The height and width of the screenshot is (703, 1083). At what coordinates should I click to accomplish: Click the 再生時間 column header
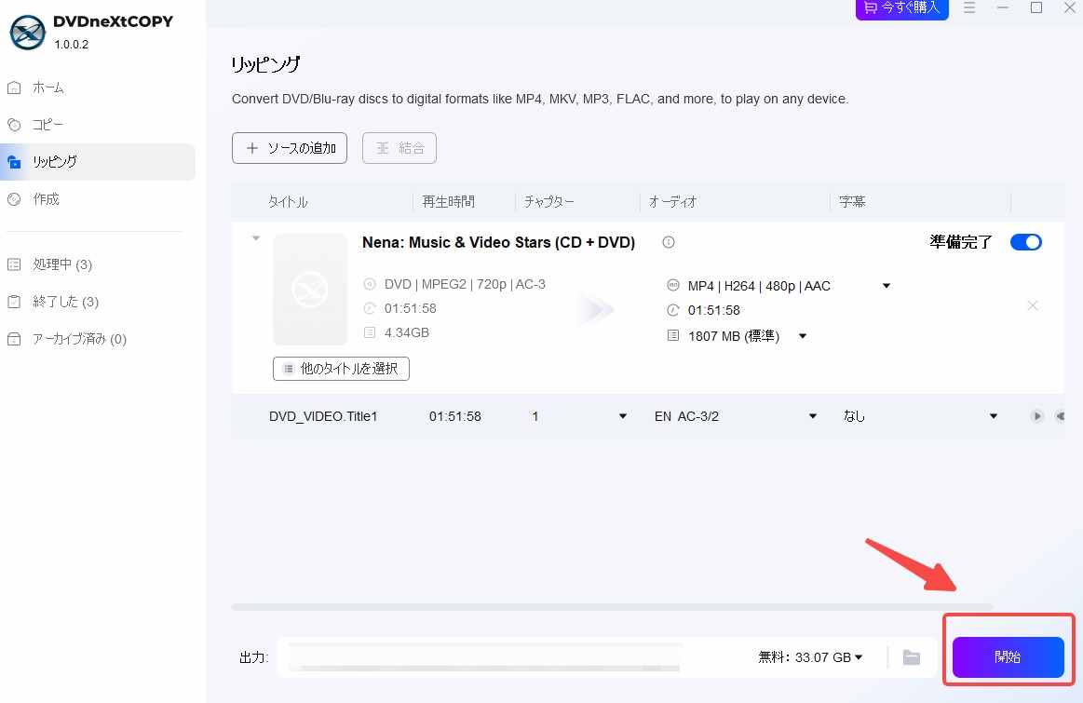[x=448, y=202]
